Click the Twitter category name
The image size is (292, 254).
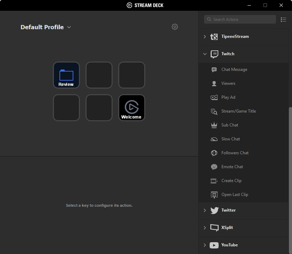(x=228, y=210)
